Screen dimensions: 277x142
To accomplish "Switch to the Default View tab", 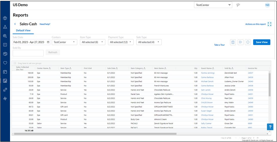I will [23, 30].
